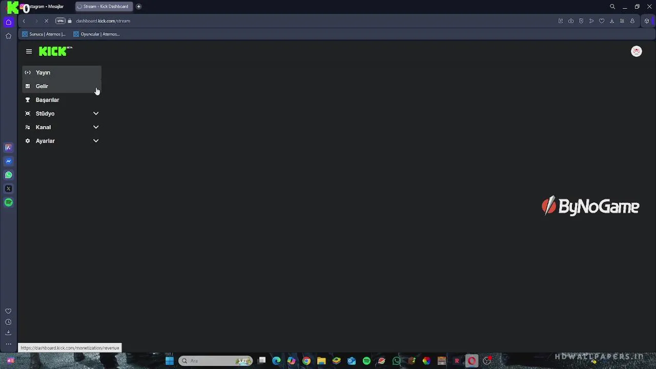Open the browser downloads panel

click(x=612, y=21)
